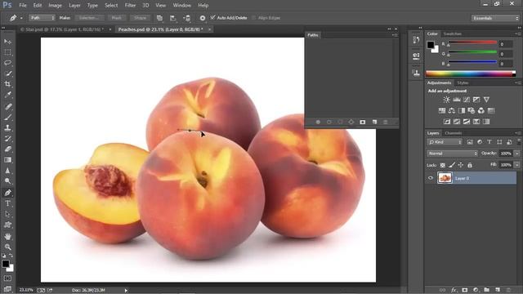Open the Window menu
523x294 pixels.
point(181,6)
